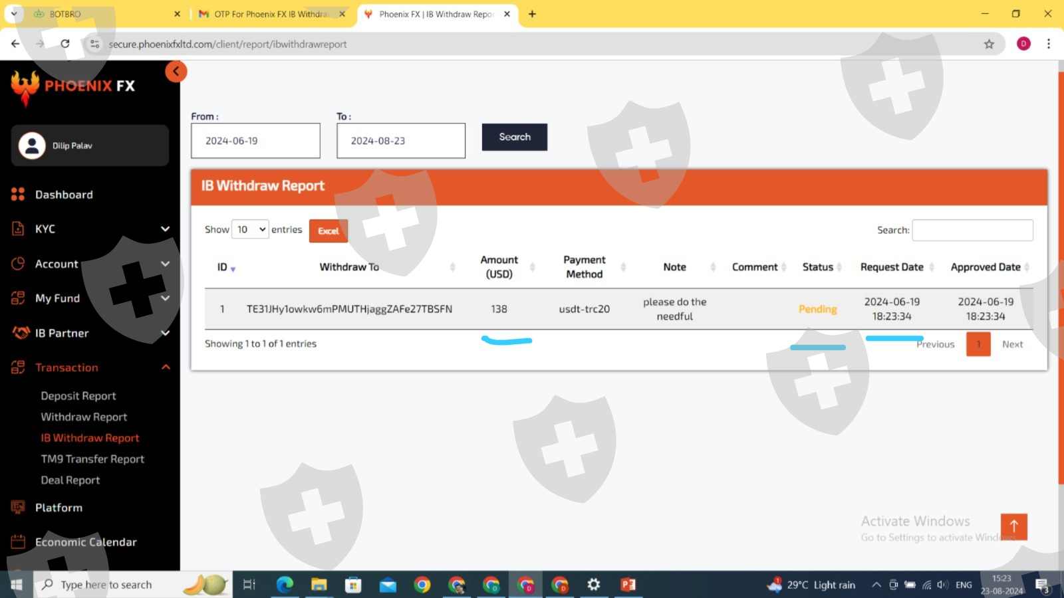Open the Dilip Palav user profile card
The height and width of the screenshot is (598, 1064).
coord(90,146)
